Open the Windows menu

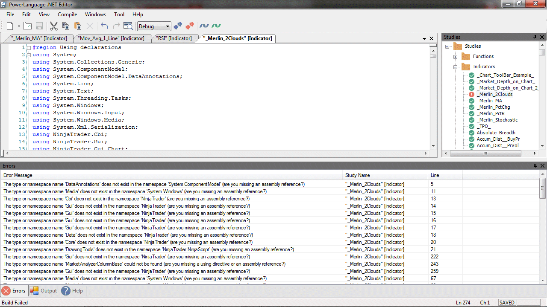coord(96,14)
